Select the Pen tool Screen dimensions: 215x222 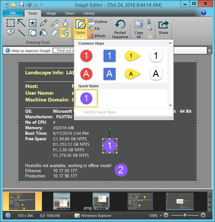pyautogui.click(x=44, y=23)
